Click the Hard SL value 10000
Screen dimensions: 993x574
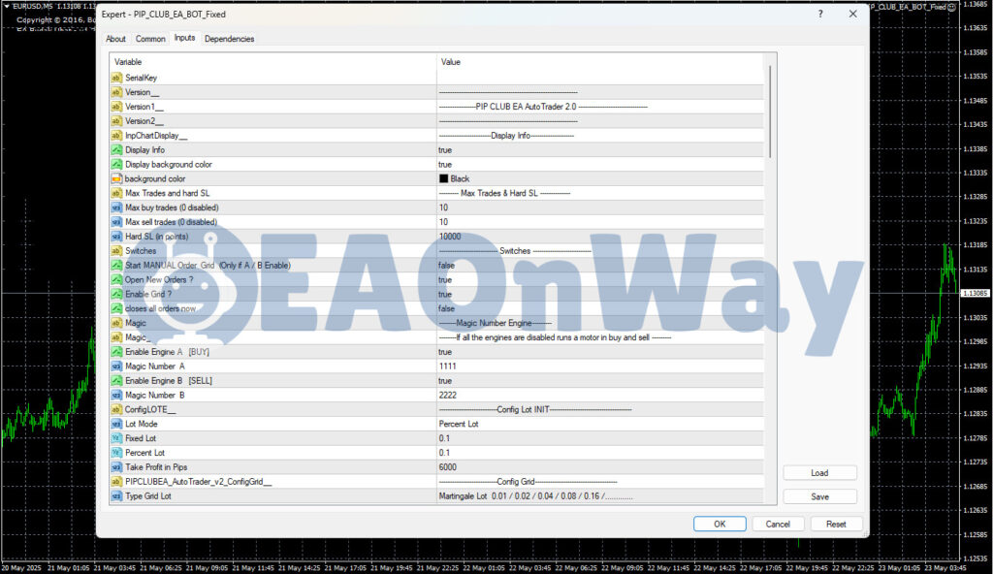point(450,237)
